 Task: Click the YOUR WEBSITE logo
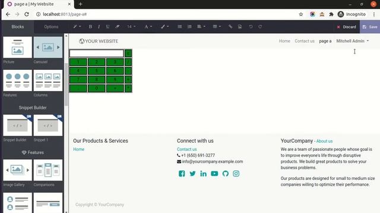tap(99, 41)
